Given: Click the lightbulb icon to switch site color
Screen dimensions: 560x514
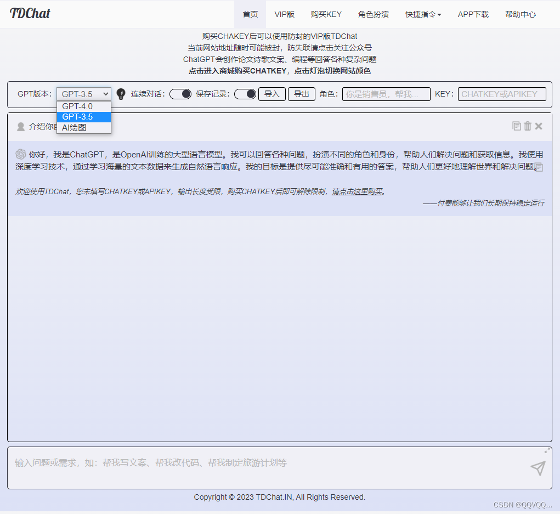Looking at the screenshot, I should pyautogui.click(x=121, y=94).
